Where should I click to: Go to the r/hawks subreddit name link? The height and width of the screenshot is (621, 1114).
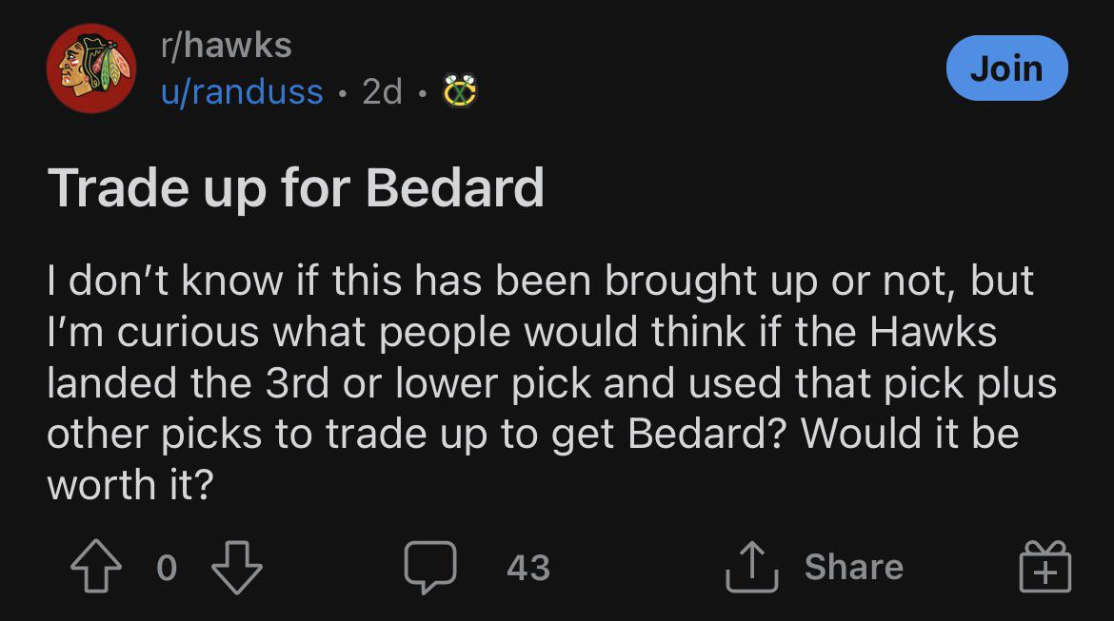(x=225, y=45)
